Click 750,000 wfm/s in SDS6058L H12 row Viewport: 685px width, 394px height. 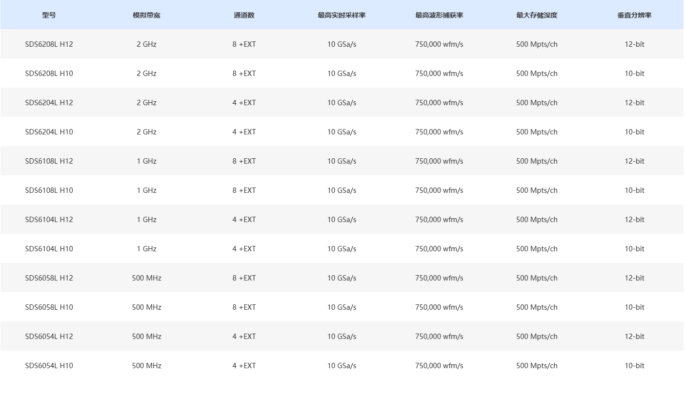[x=439, y=278]
